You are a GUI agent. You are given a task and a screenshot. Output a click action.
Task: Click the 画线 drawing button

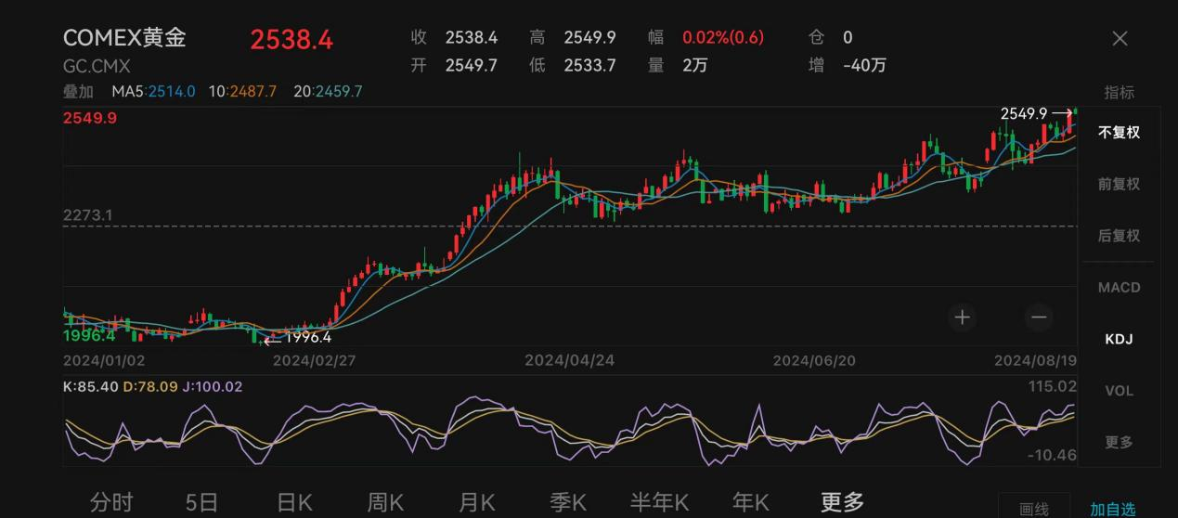tap(1033, 509)
